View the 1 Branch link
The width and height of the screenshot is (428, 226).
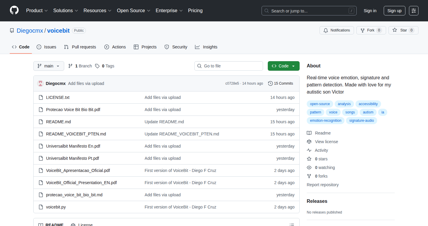80,66
